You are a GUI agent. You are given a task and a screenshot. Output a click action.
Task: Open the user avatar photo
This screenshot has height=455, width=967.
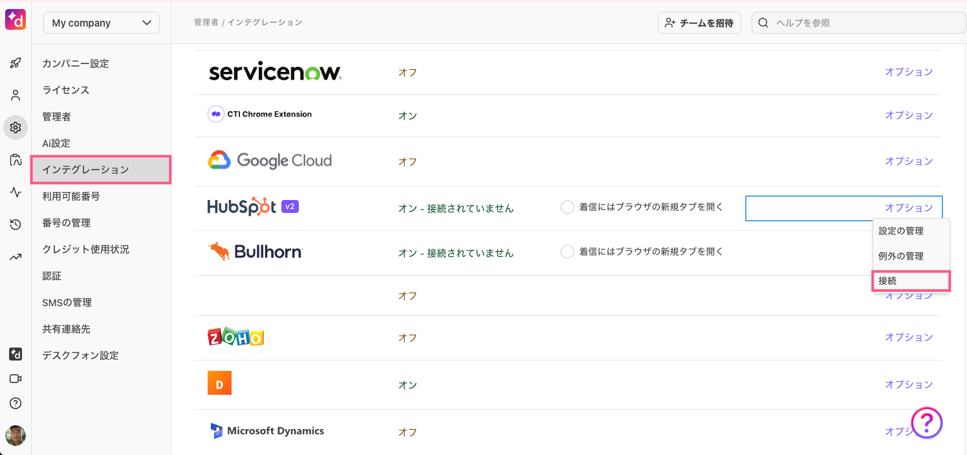16,436
